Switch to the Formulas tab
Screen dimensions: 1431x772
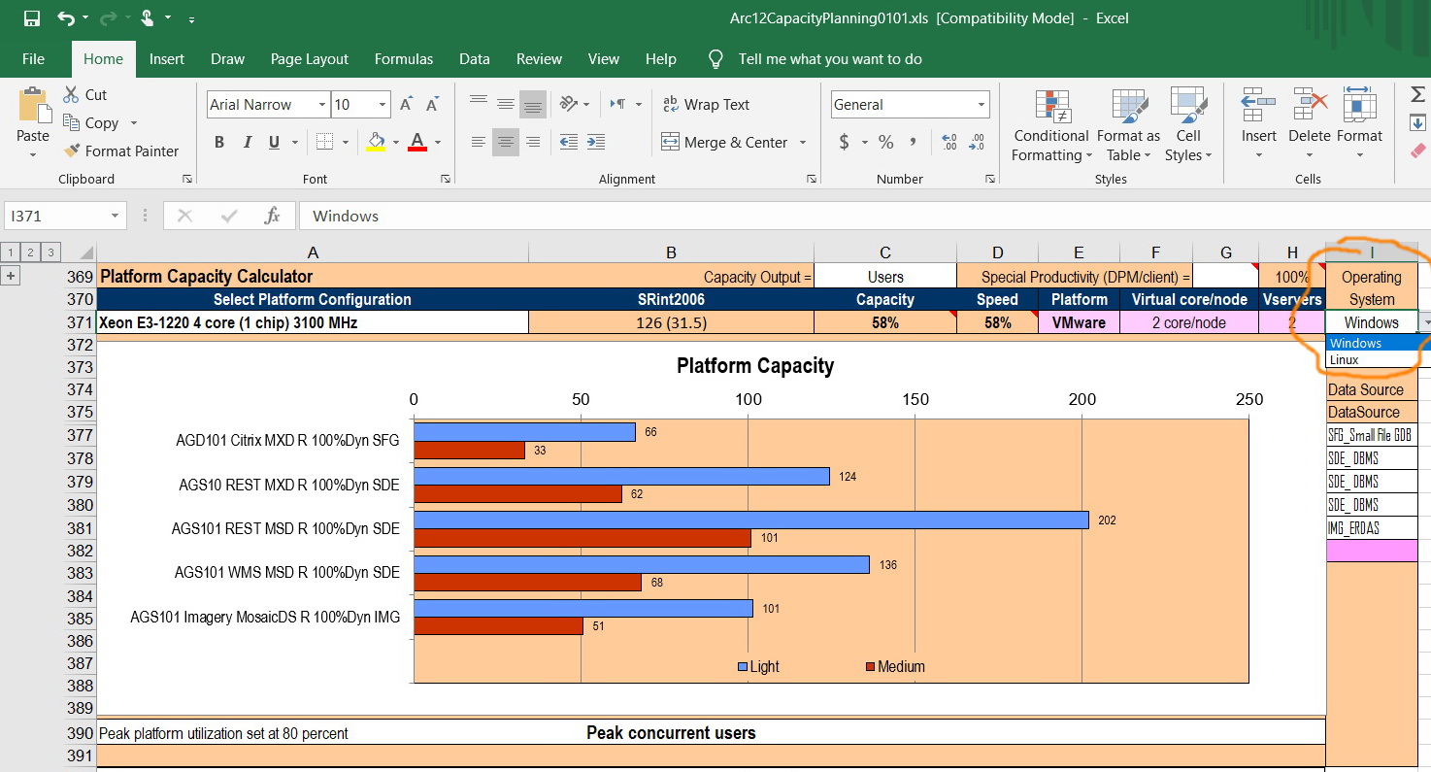point(403,59)
